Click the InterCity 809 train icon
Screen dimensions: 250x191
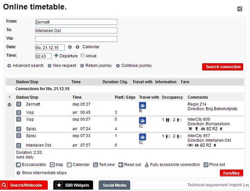coord(142,120)
